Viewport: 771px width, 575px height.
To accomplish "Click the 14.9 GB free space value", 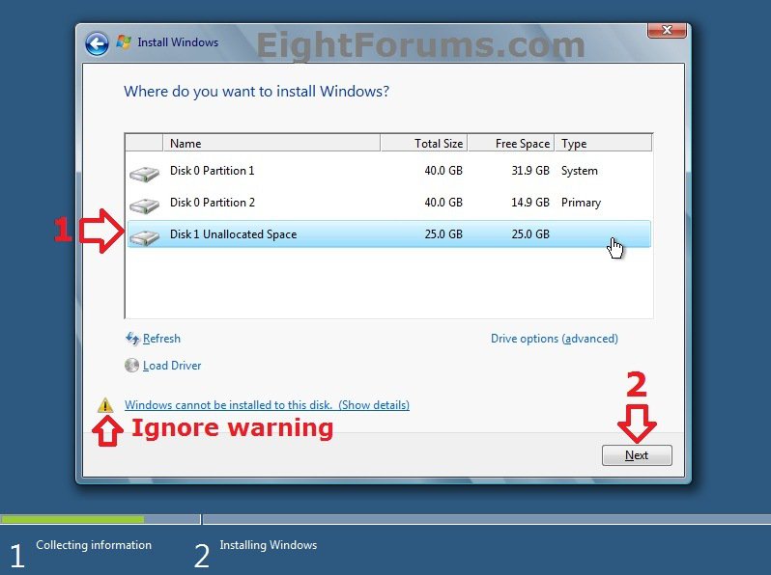I will point(530,203).
